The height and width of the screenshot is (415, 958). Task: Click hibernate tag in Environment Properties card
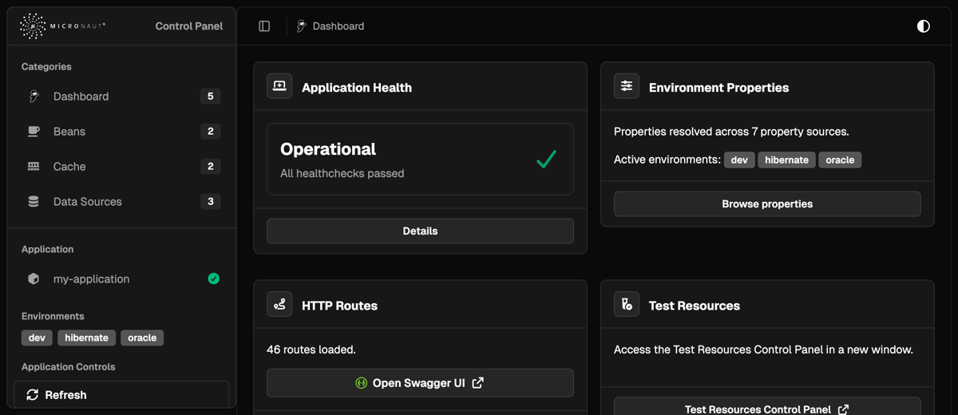(x=786, y=160)
